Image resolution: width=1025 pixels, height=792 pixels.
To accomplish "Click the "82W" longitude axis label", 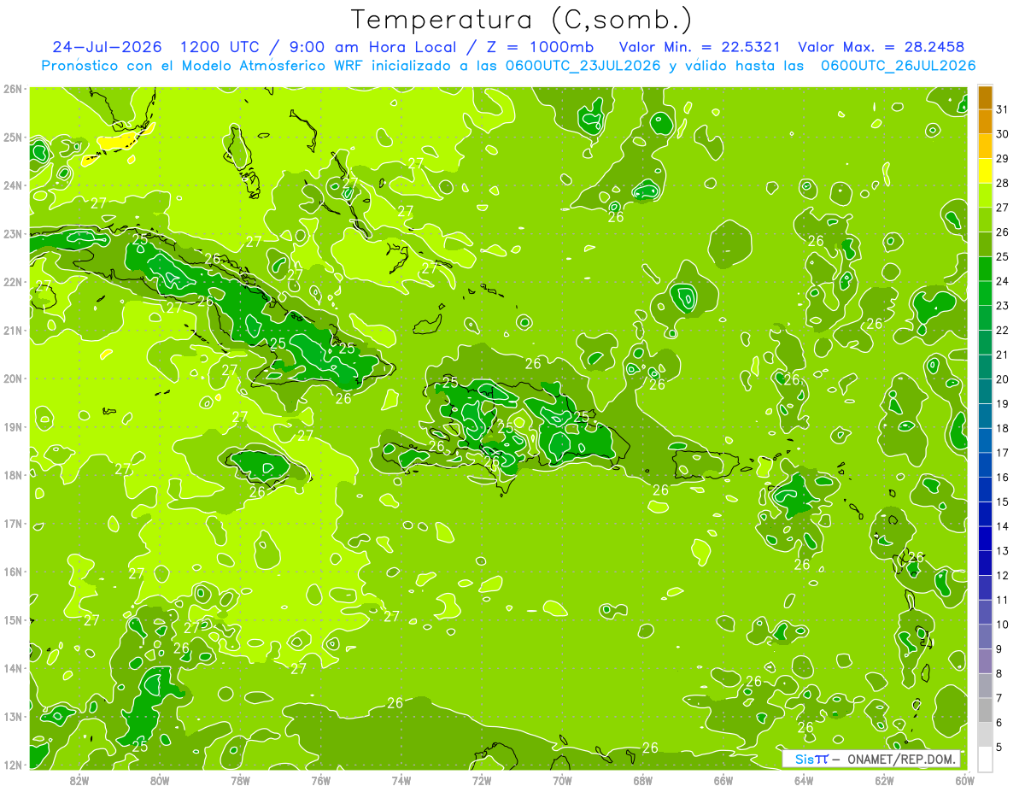I will coord(79,780).
